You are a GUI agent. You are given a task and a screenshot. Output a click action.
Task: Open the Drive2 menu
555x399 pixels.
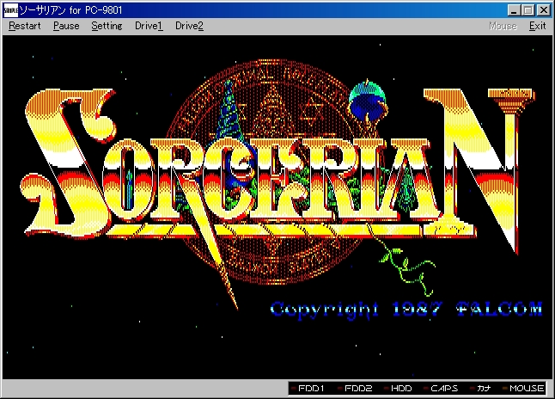point(189,26)
